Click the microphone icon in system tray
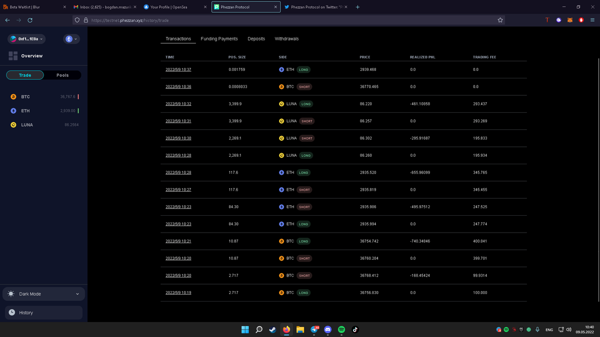The image size is (600, 337). (537, 330)
